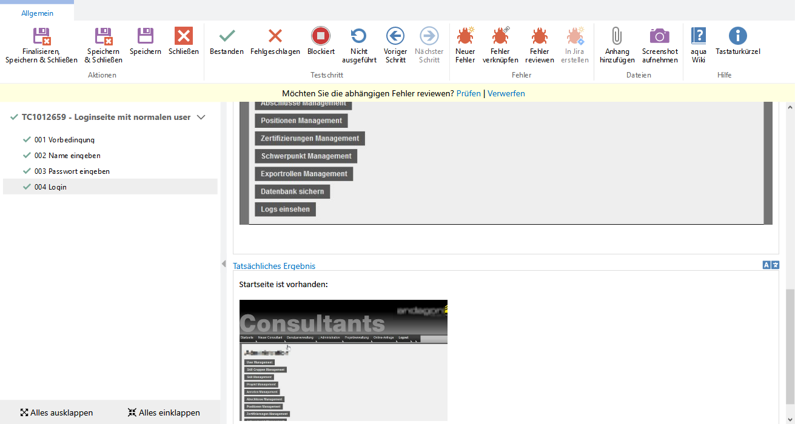Image resolution: width=795 pixels, height=424 pixels.
Task: Collapse the TC1012659 test case chevron
Action: (202, 117)
